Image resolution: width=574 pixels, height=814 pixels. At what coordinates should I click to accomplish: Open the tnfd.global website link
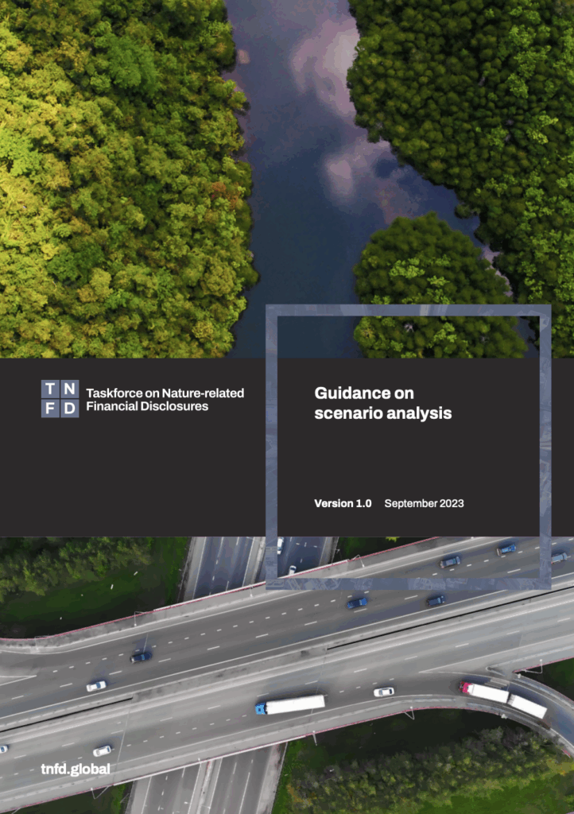(76, 769)
